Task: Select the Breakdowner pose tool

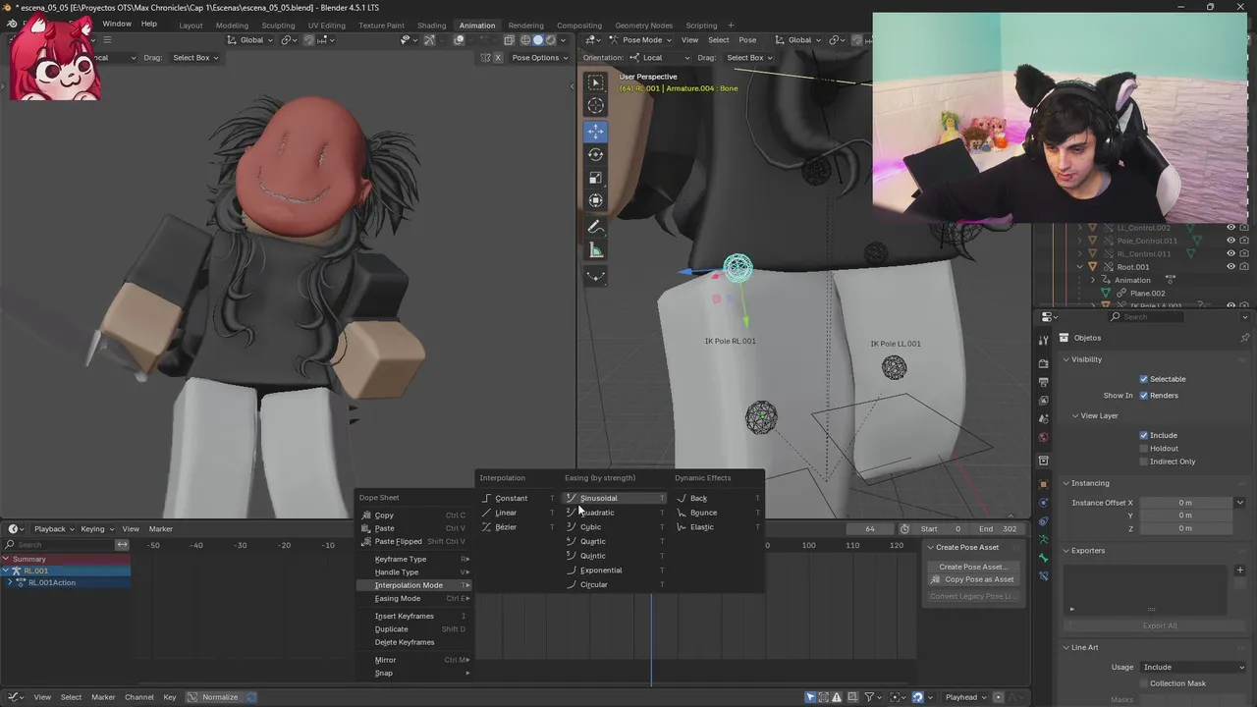Action: 595,276
